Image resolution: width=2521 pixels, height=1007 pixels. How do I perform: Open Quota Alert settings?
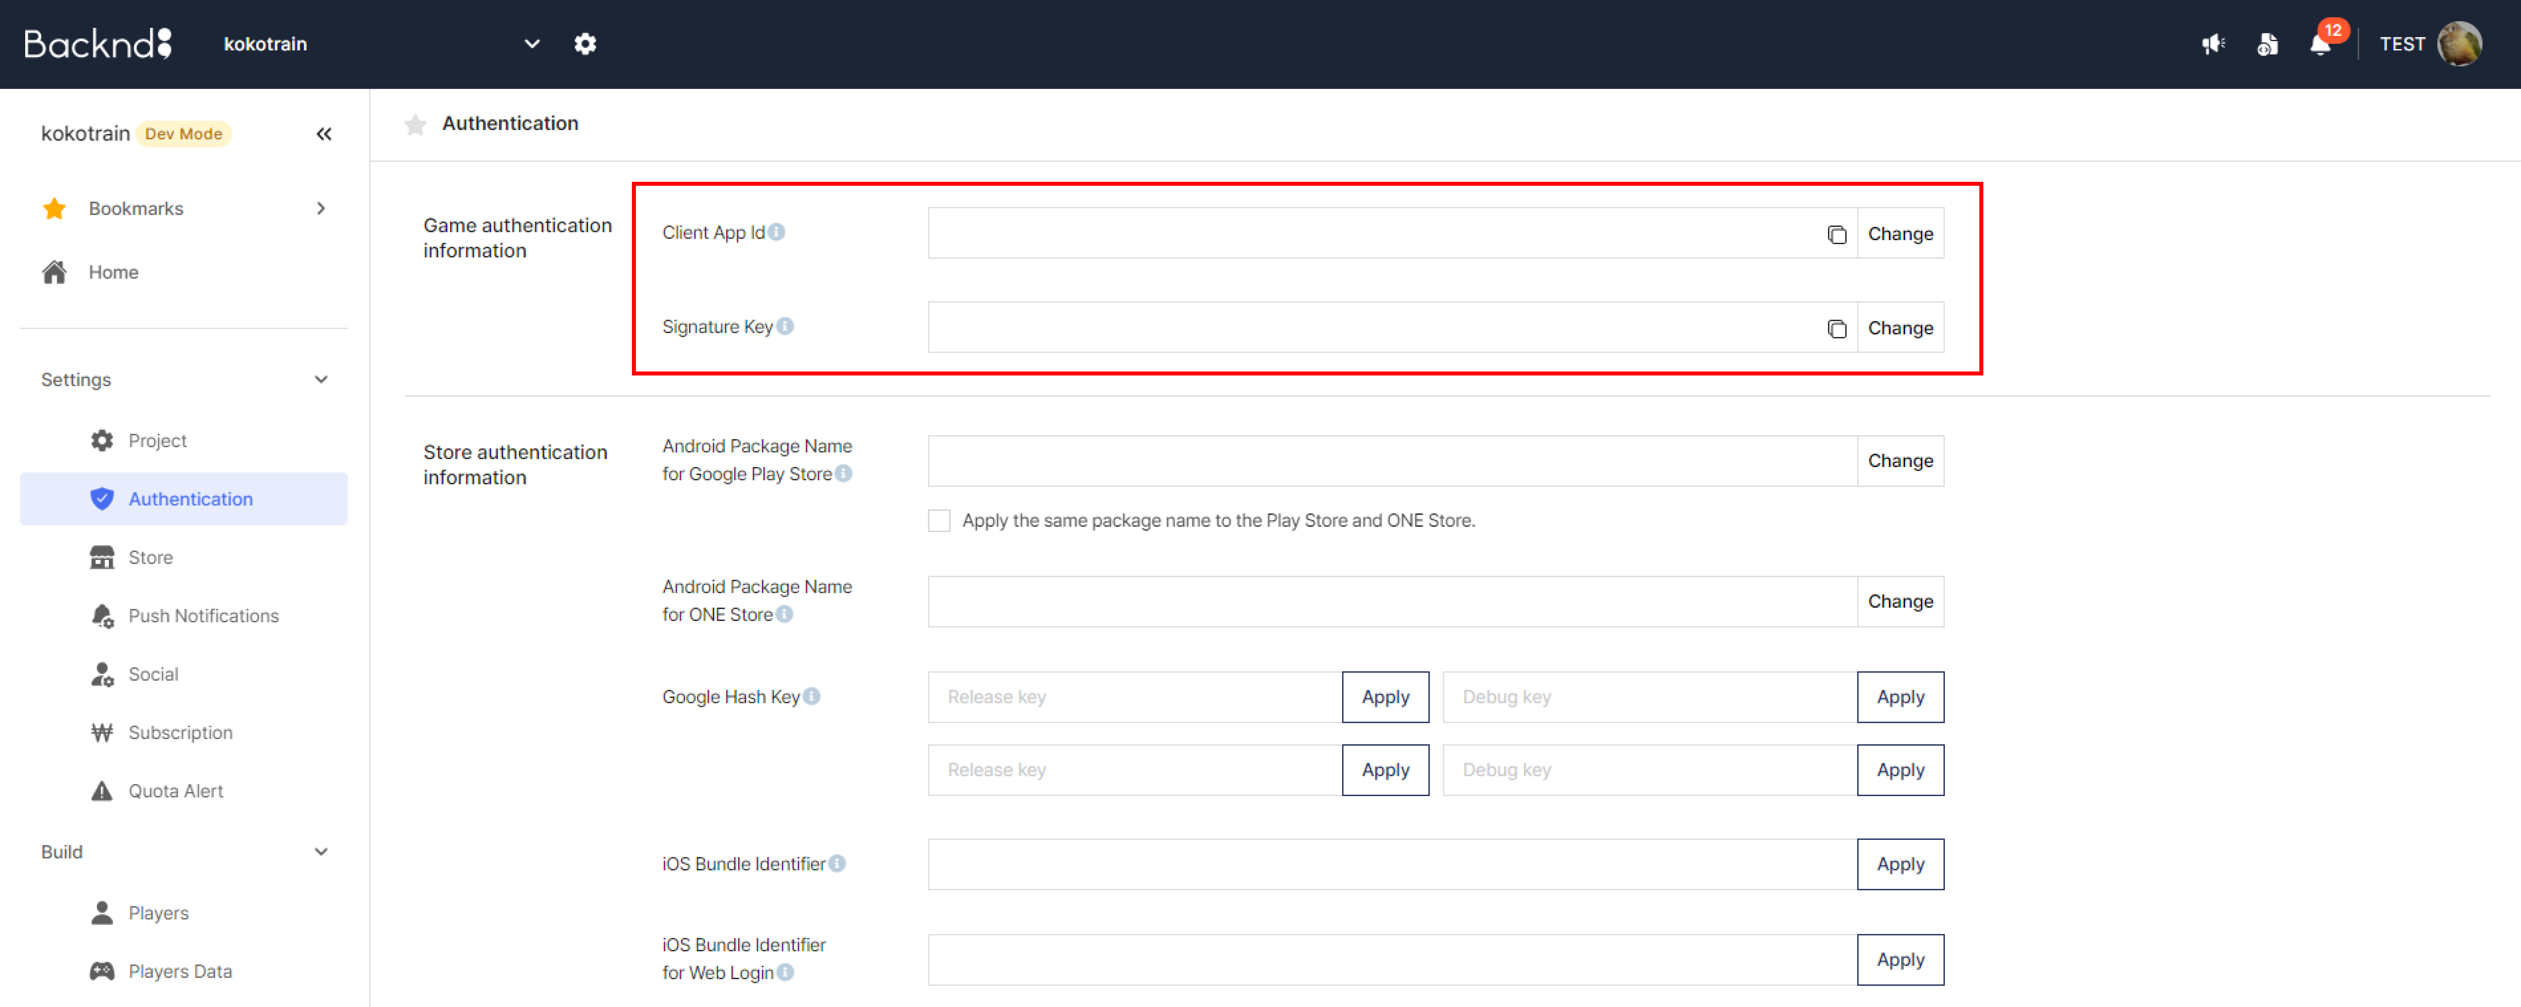[184, 791]
